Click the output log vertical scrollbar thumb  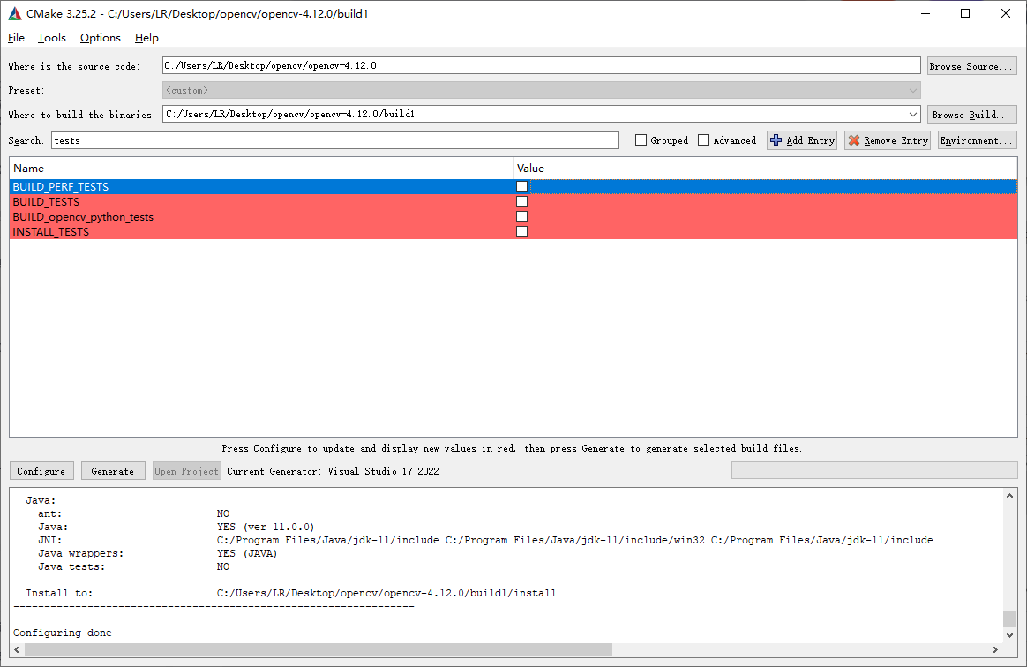point(1009,619)
